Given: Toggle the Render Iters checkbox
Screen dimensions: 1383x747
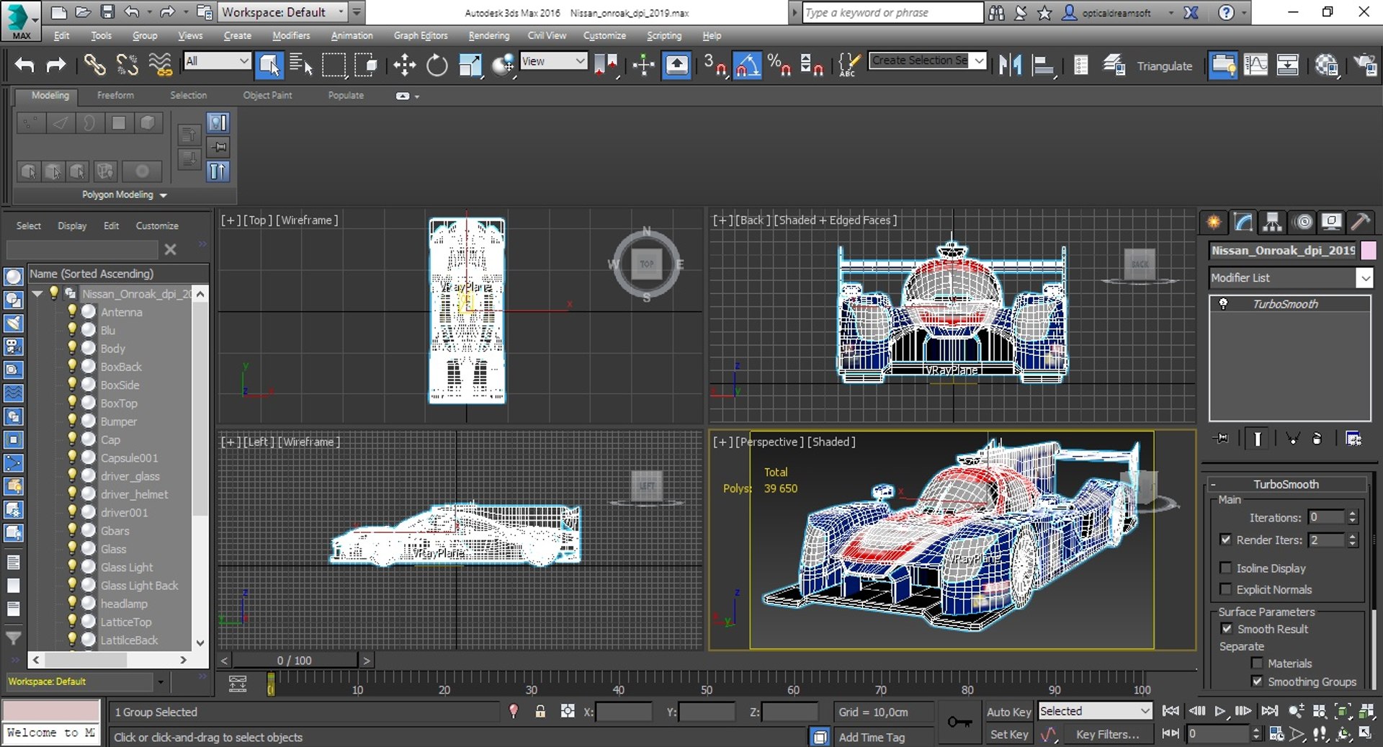Looking at the screenshot, I should click(1225, 539).
